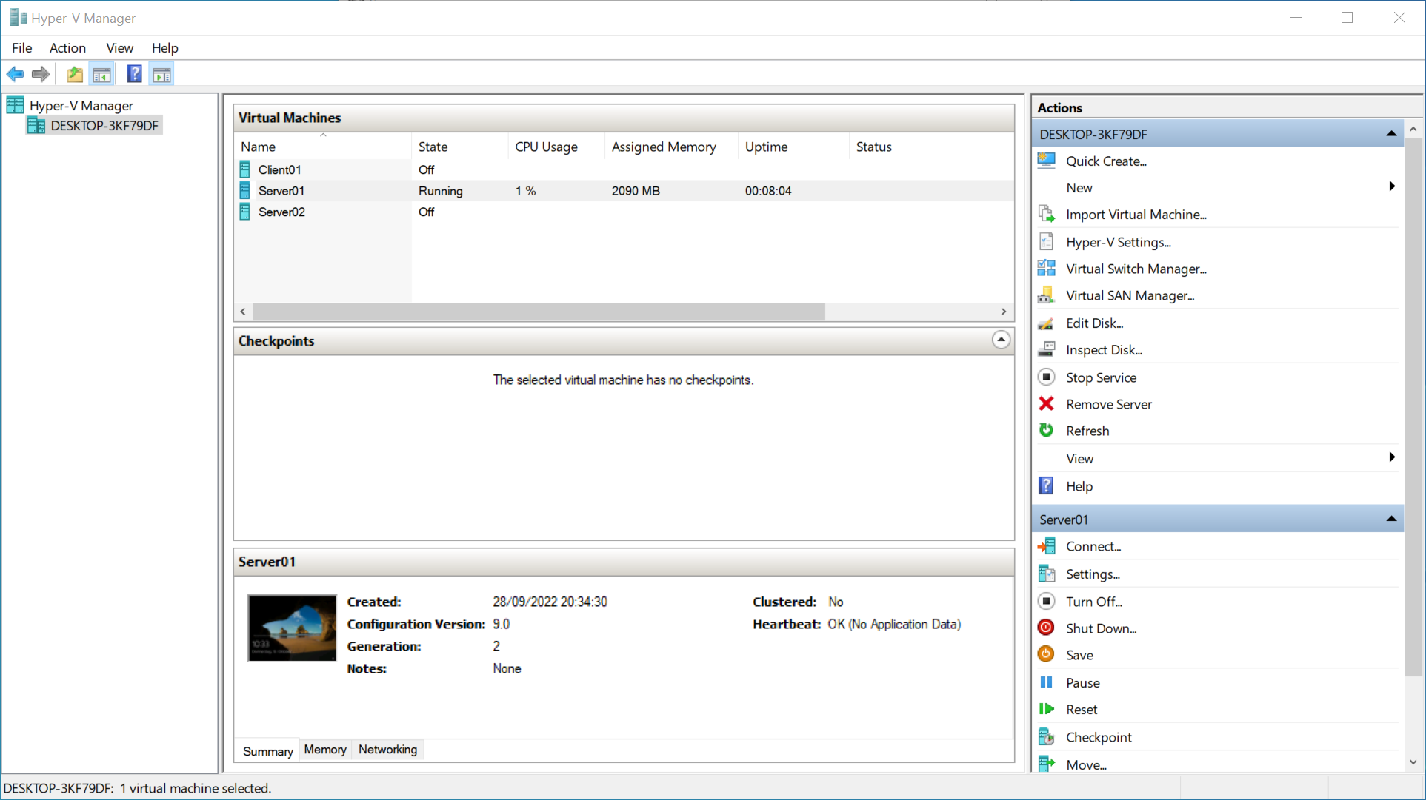
Task: Collapse the DESKTOP-3KF79DF actions section
Action: 1391,134
